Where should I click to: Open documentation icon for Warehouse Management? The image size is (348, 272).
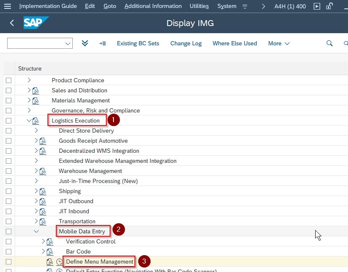43,171
